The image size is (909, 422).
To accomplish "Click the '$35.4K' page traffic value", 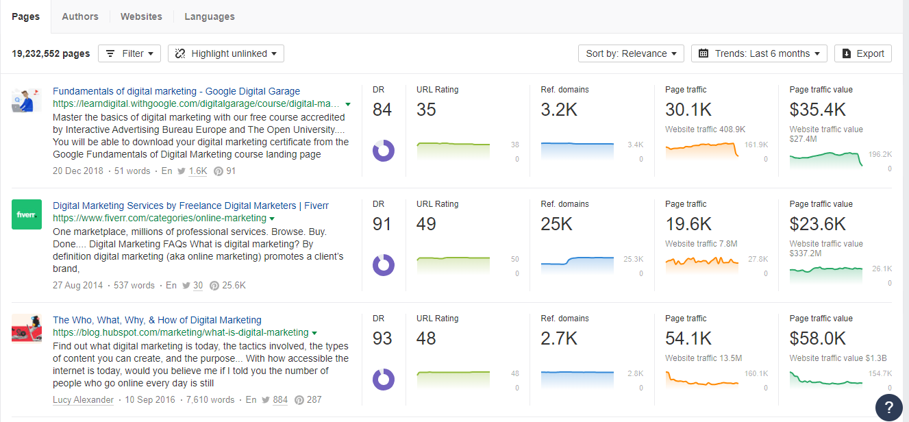I will coord(818,110).
